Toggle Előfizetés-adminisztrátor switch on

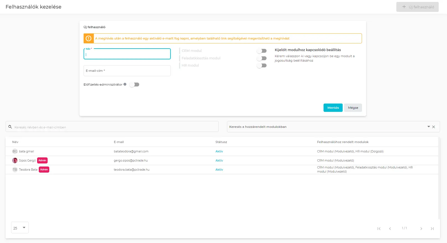point(134,84)
